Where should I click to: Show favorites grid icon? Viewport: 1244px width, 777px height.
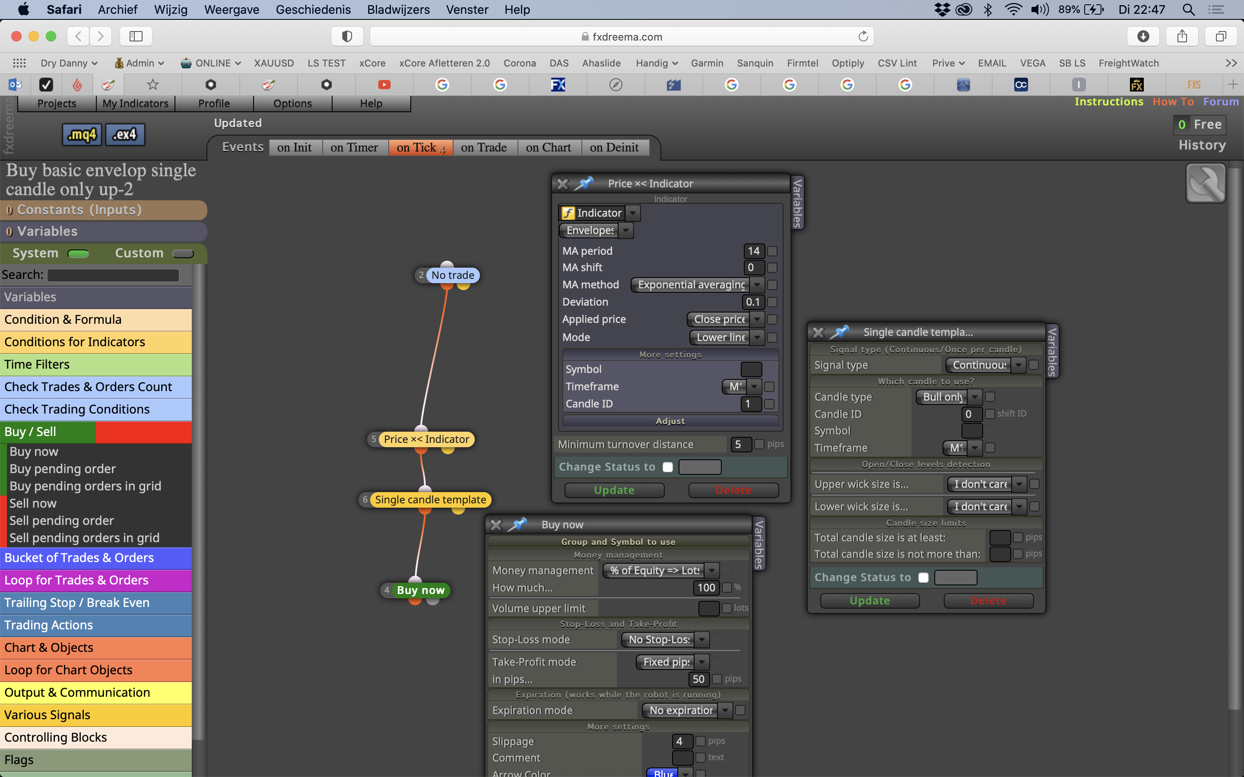click(x=19, y=63)
